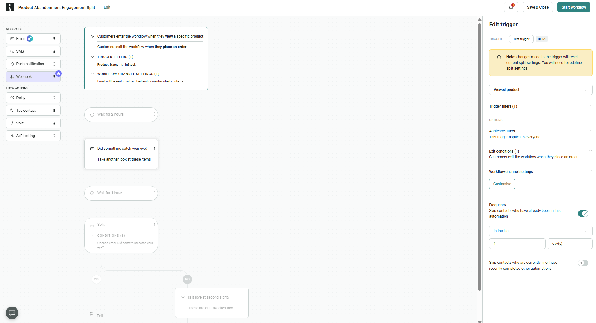Click the Exit flag at workflow end
The height and width of the screenshot is (323, 596).
click(x=91, y=314)
